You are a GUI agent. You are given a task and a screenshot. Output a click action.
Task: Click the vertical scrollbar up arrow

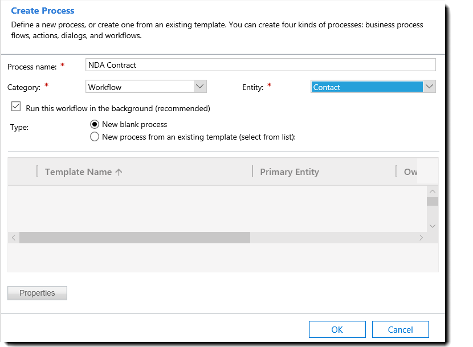(x=433, y=191)
